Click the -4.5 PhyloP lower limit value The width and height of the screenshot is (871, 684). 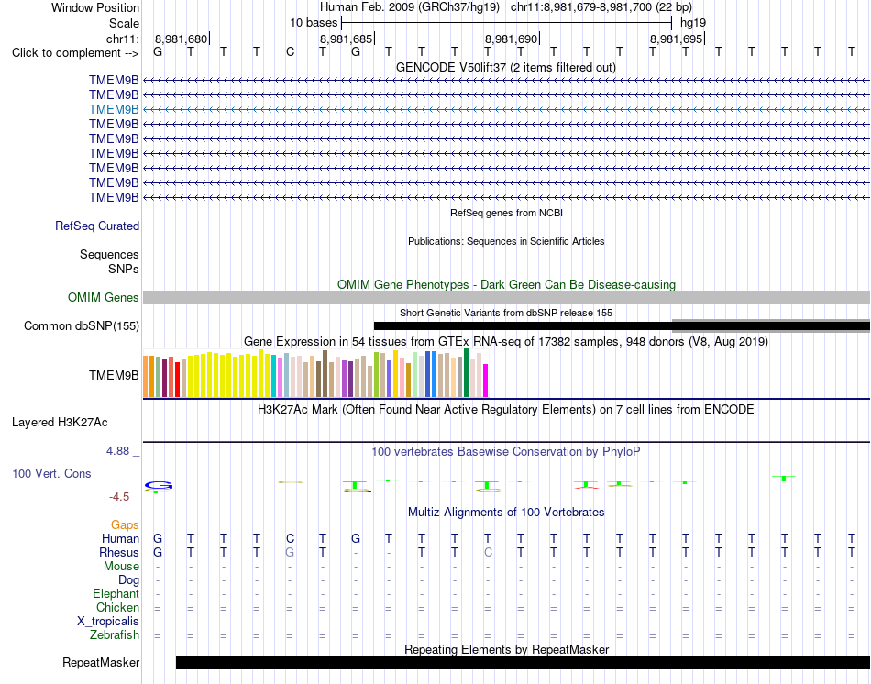point(119,497)
